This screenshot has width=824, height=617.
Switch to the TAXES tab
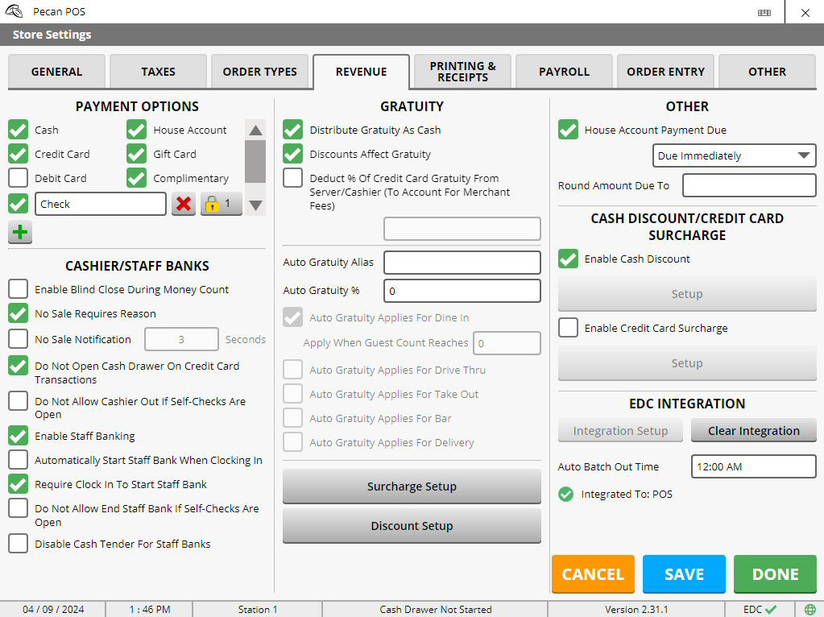point(158,72)
